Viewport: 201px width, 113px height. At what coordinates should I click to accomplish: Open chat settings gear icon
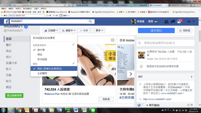[192, 105]
